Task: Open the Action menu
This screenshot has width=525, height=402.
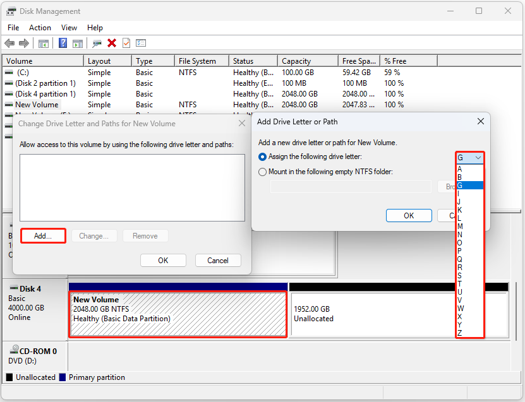Action: pyautogui.click(x=40, y=27)
